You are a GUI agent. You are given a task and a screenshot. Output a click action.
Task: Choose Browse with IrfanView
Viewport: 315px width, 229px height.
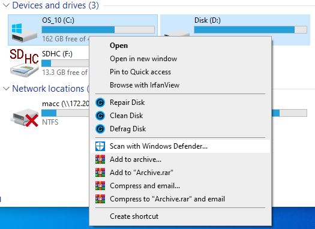(x=180, y=85)
